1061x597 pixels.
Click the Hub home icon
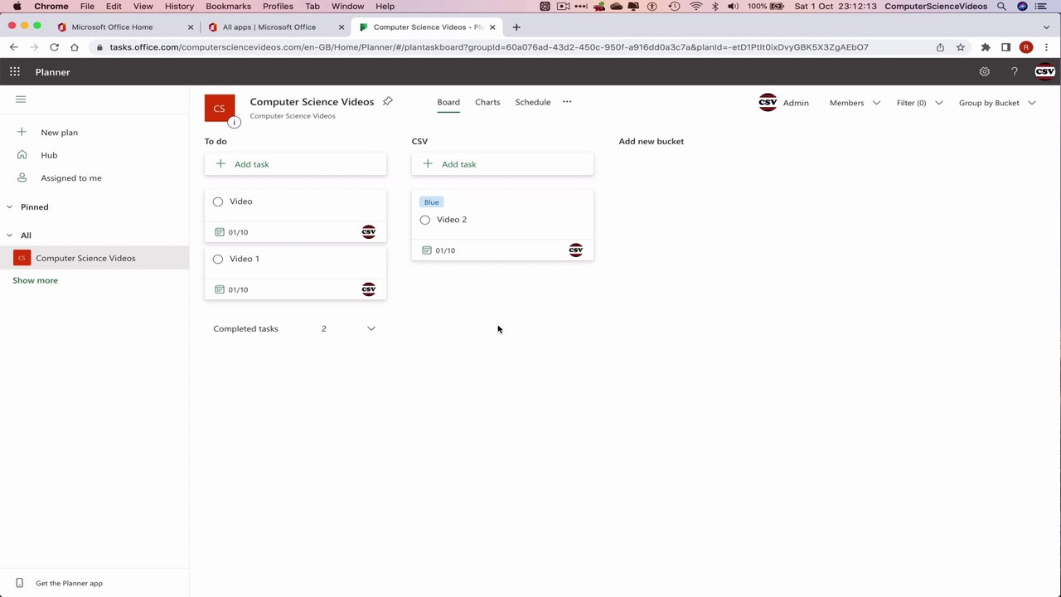point(22,155)
